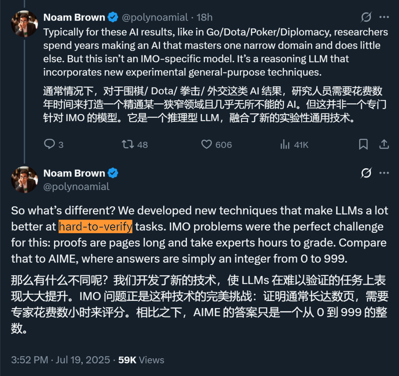
Task: Click the verified badge on first tweet
Action: (x=113, y=17)
